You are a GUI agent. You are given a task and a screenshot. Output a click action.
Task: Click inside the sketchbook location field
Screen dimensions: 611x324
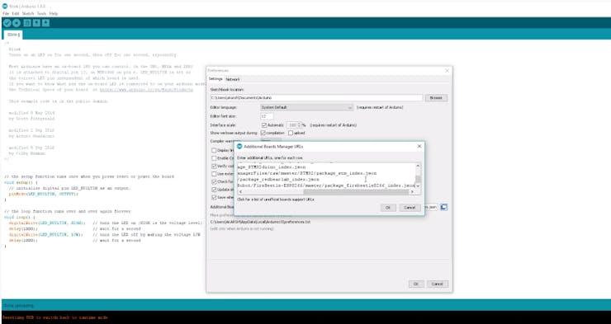[x=316, y=98]
